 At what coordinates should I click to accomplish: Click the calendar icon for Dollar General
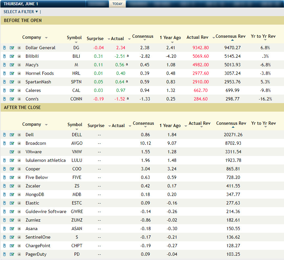point(12,48)
